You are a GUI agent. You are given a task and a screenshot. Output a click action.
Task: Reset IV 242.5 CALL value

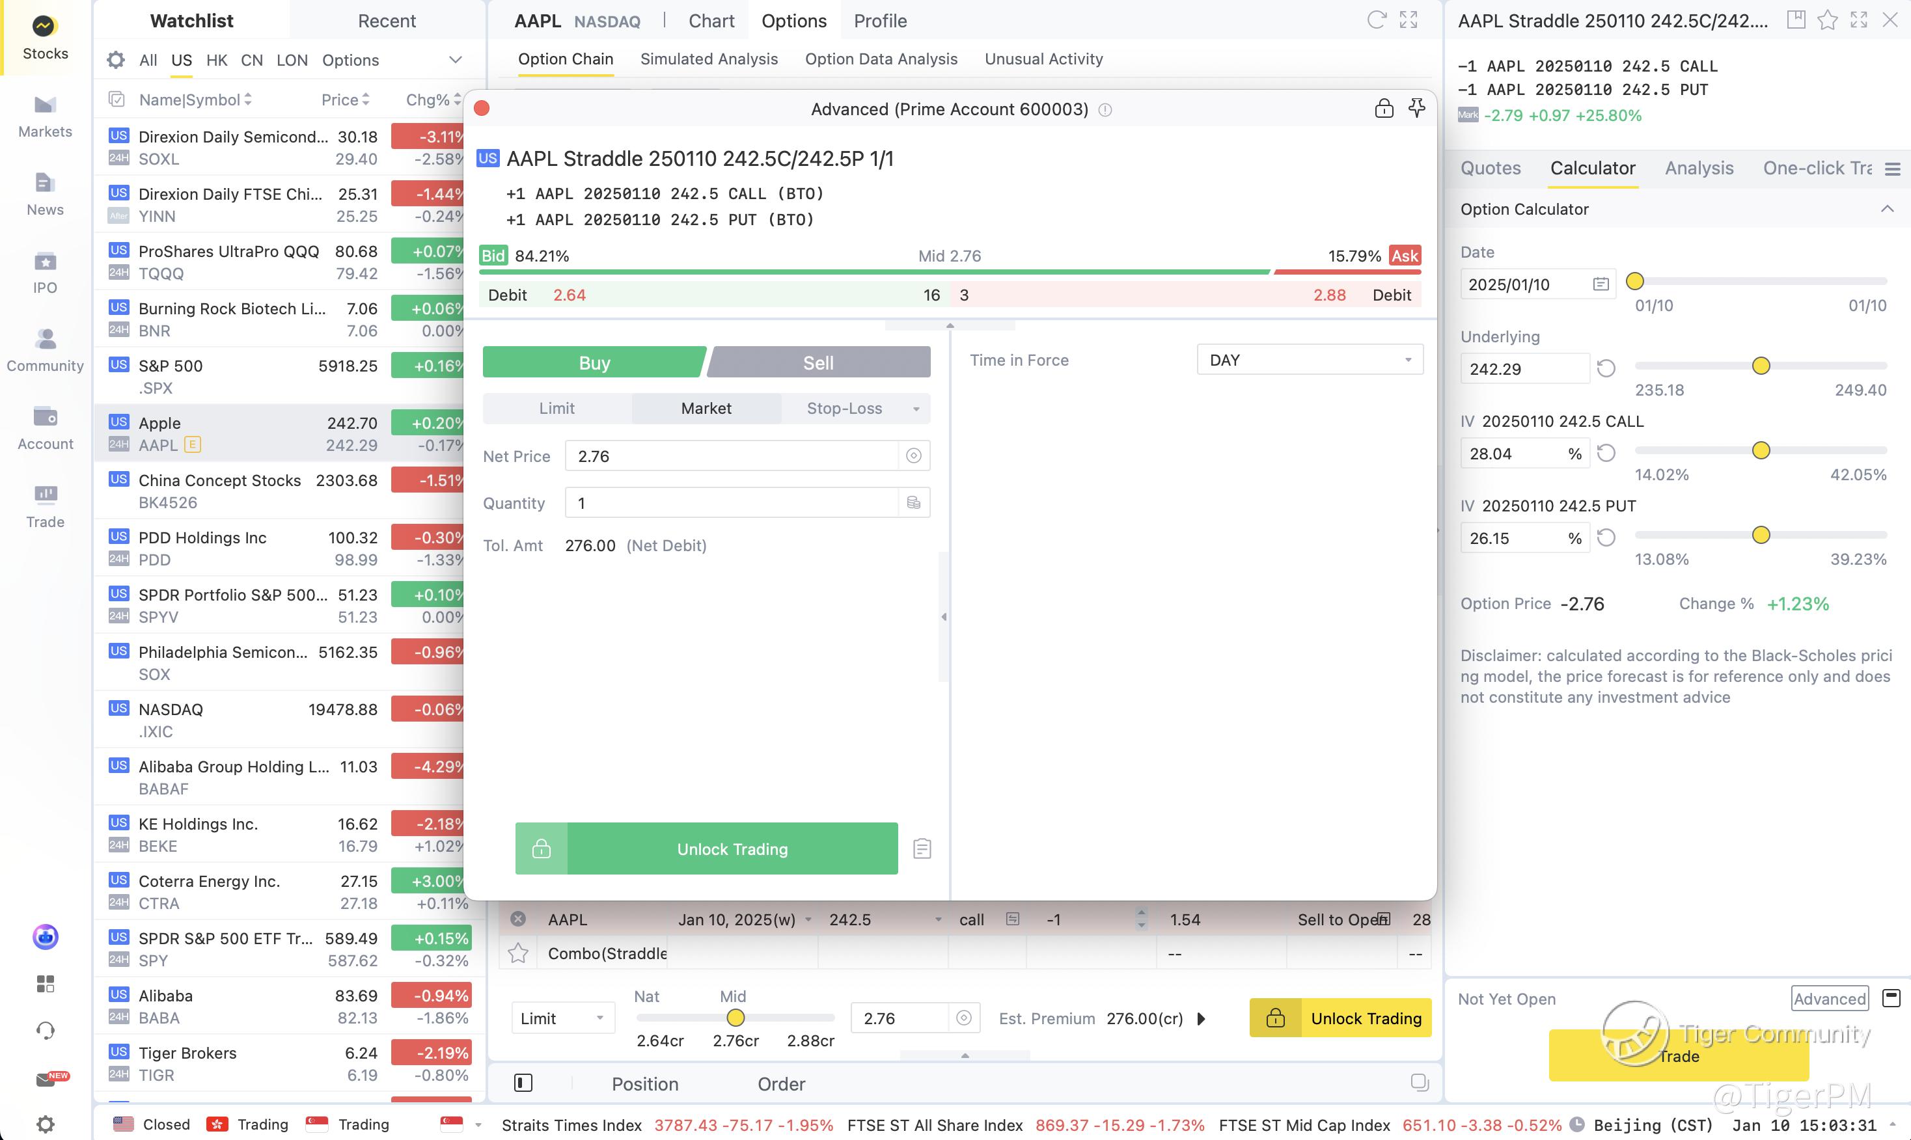coord(1606,454)
